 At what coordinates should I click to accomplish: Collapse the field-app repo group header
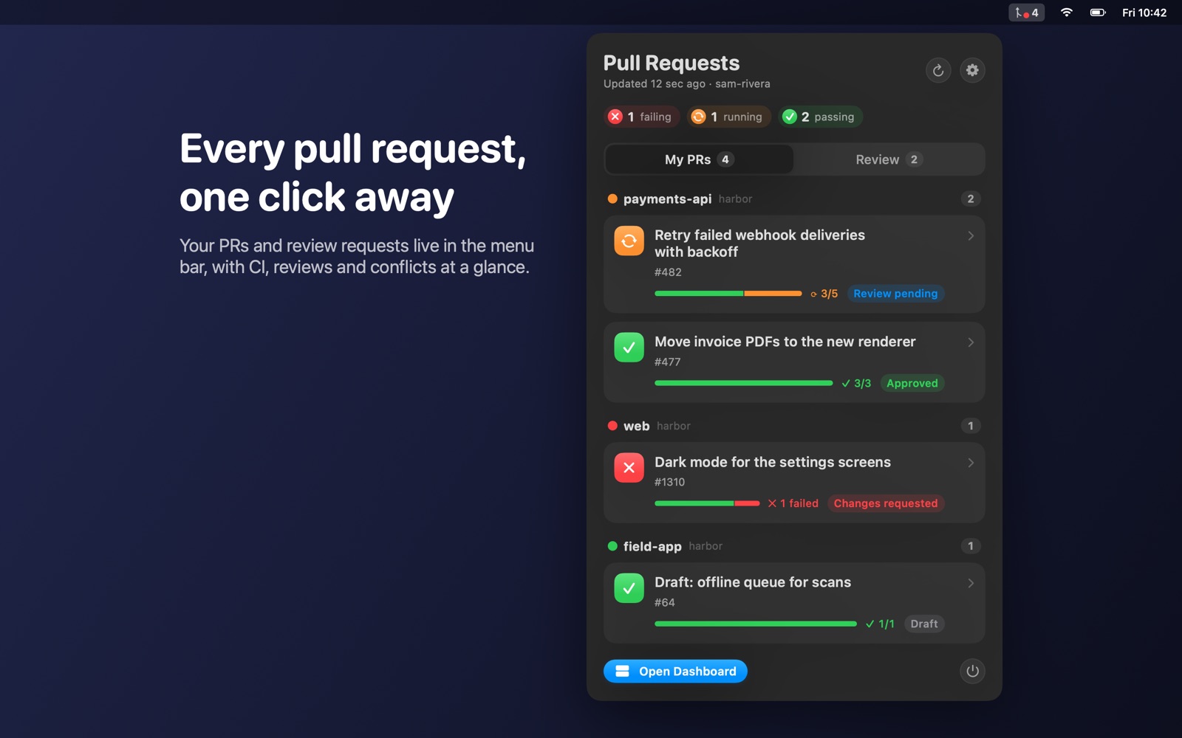coord(794,546)
